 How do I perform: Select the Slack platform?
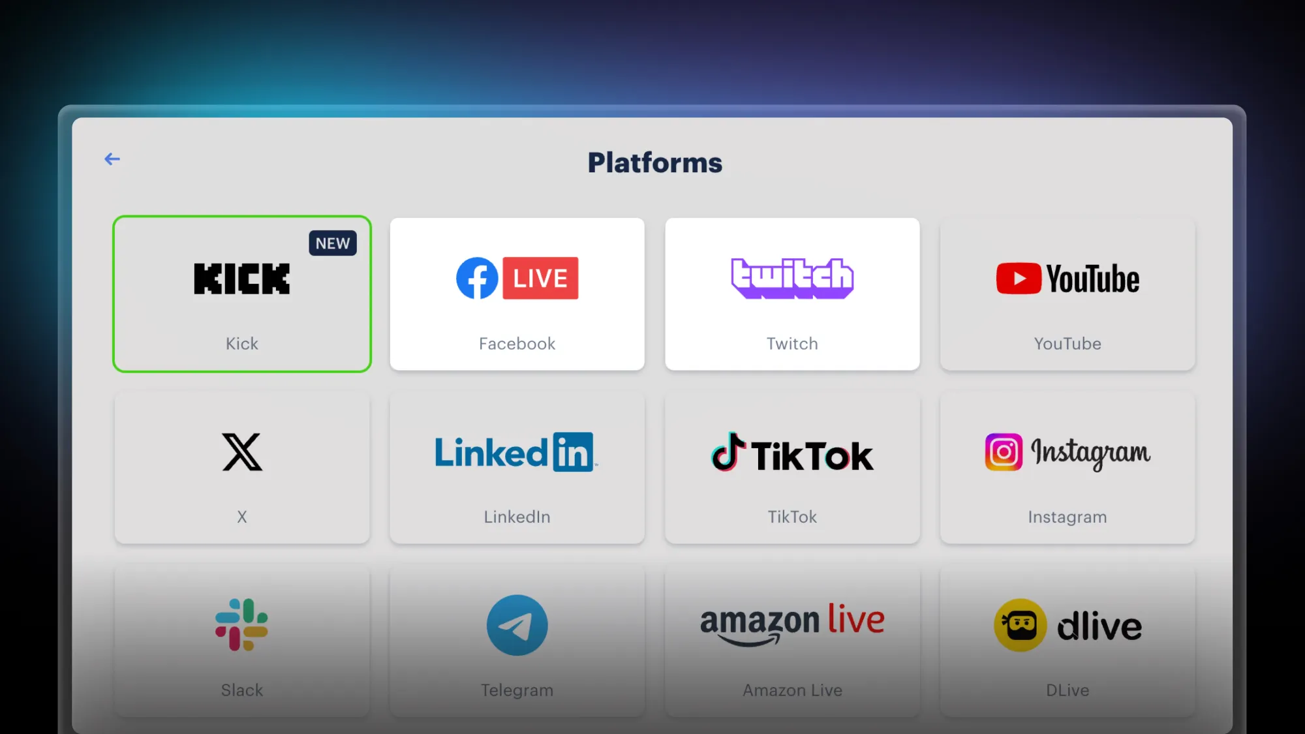tap(242, 641)
